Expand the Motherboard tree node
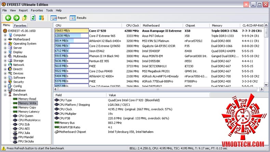The width and height of the screenshot is (270, 152). coord(5,39)
